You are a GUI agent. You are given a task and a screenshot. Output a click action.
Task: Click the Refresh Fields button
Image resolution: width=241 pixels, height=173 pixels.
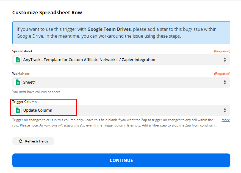[33, 141]
